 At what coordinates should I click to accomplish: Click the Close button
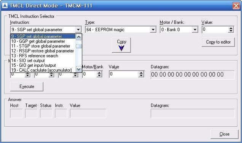224,134
